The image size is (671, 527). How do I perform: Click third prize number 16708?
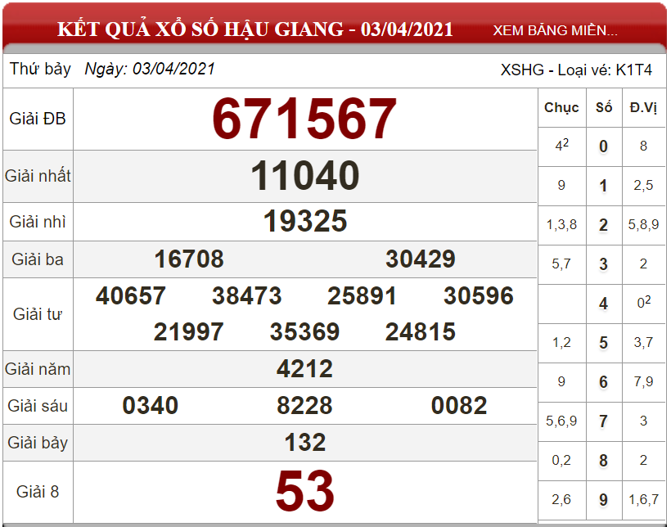click(189, 259)
